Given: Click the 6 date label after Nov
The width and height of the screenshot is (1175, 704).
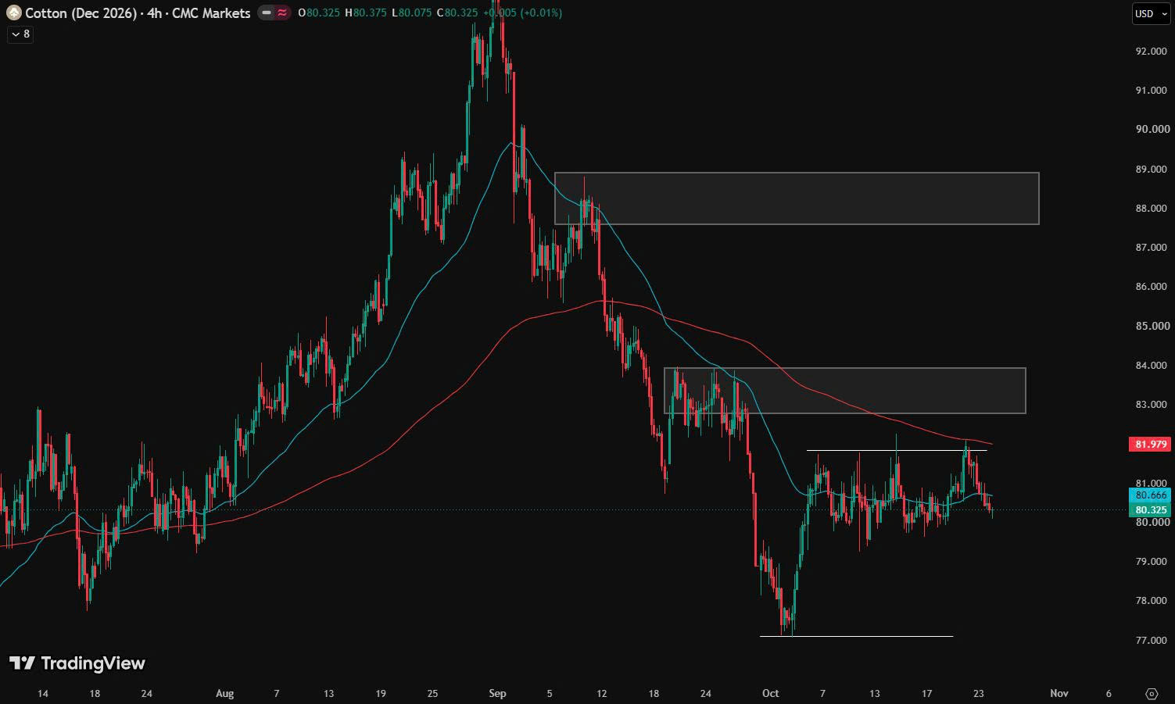Looking at the screenshot, I should tap(1109, 693).
